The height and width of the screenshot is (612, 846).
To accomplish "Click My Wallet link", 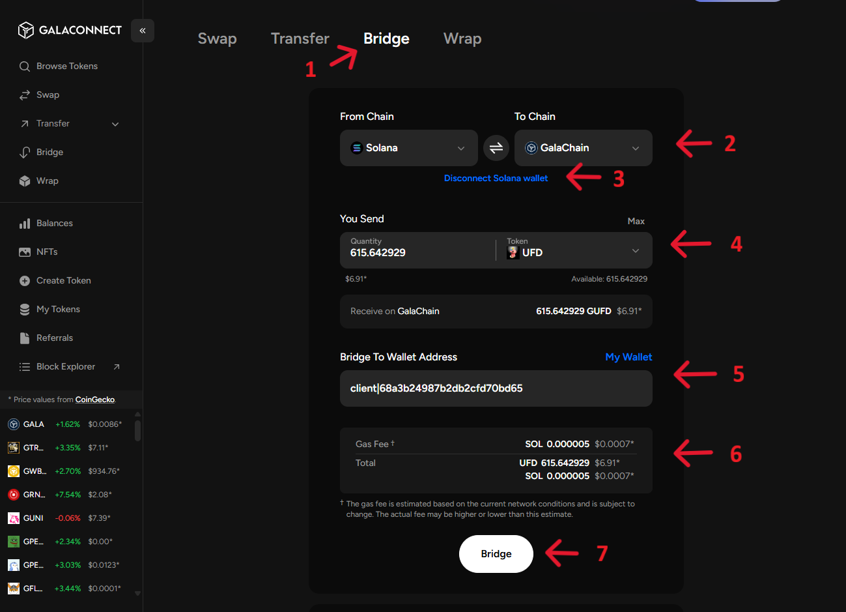I will 628,357.
